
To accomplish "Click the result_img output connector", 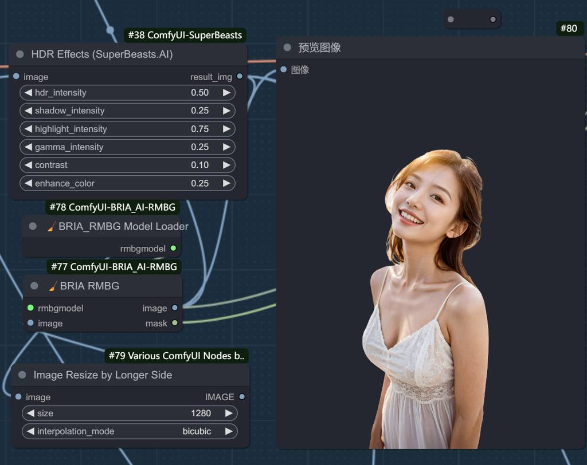I will point(240,76).
